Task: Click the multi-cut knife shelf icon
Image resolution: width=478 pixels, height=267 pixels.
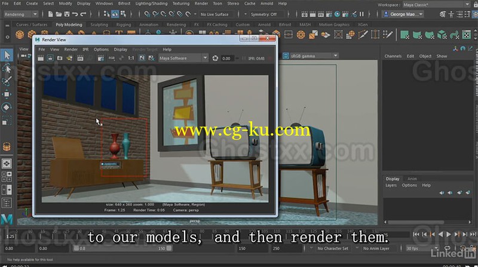Action: pos(363,35)
